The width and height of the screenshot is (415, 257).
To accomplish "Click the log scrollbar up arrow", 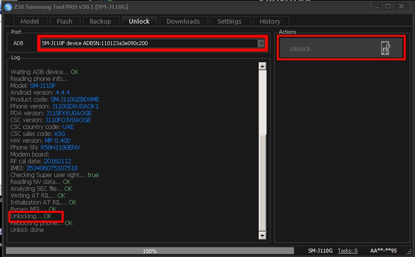I will (262, 66).
